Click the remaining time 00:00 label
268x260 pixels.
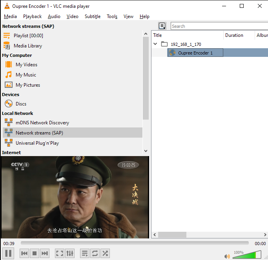(x=260, y=244)
